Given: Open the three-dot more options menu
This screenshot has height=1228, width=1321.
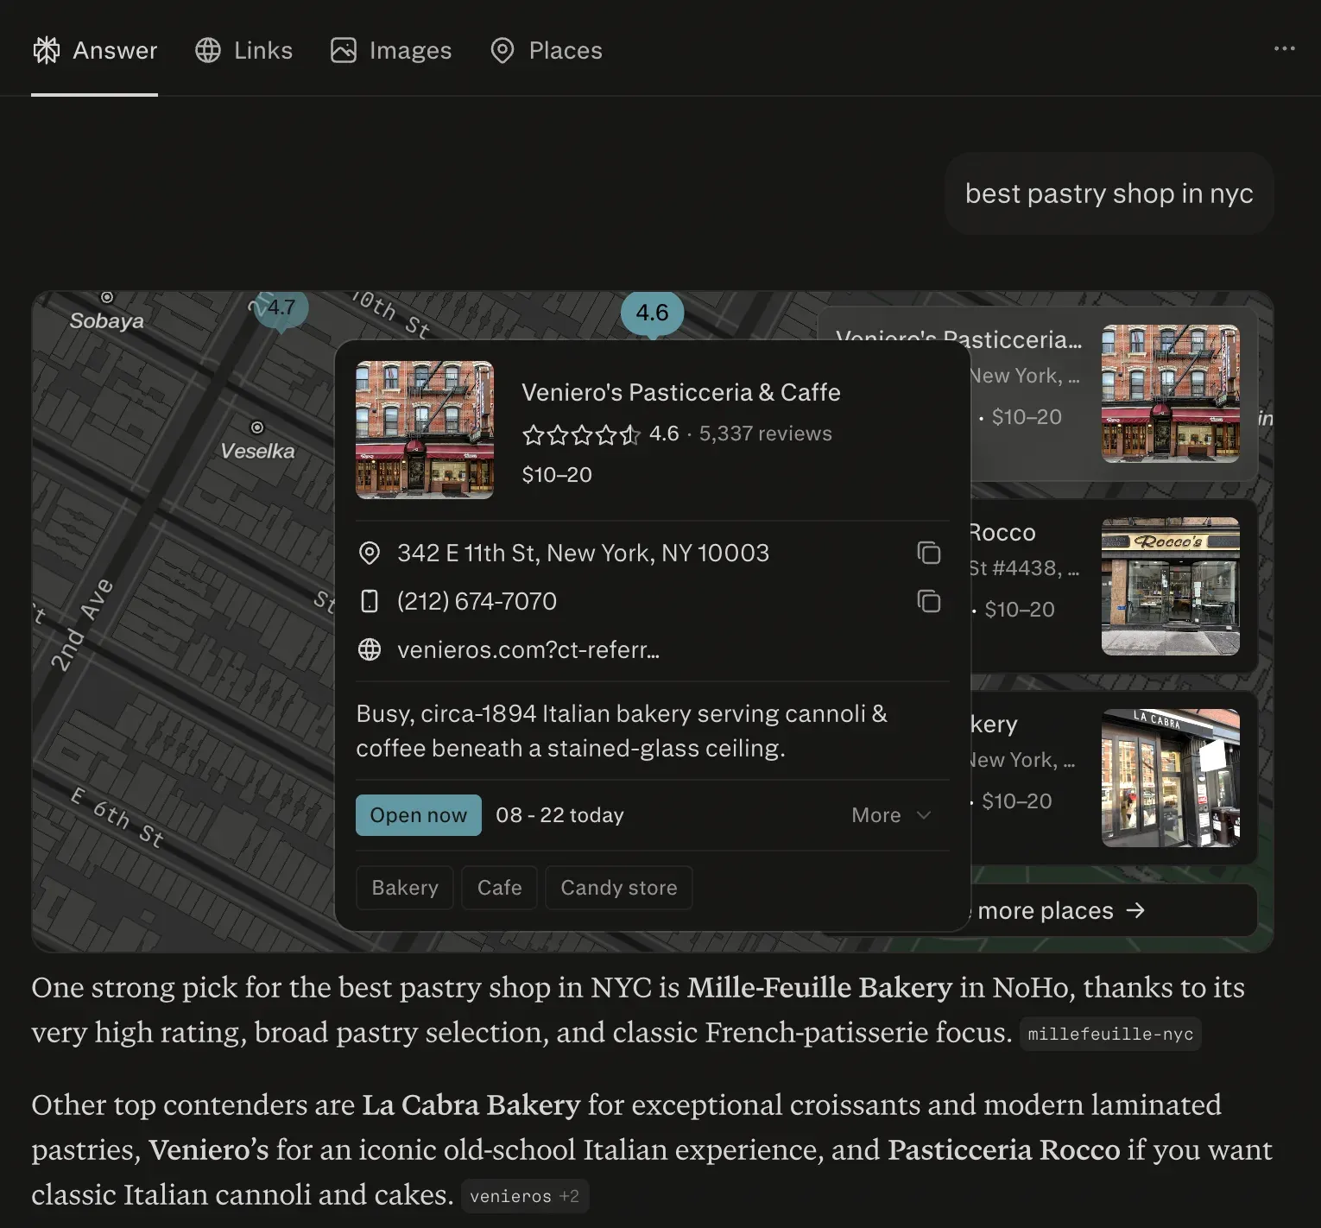Looking at the screenshot, I should (1284, 48).
